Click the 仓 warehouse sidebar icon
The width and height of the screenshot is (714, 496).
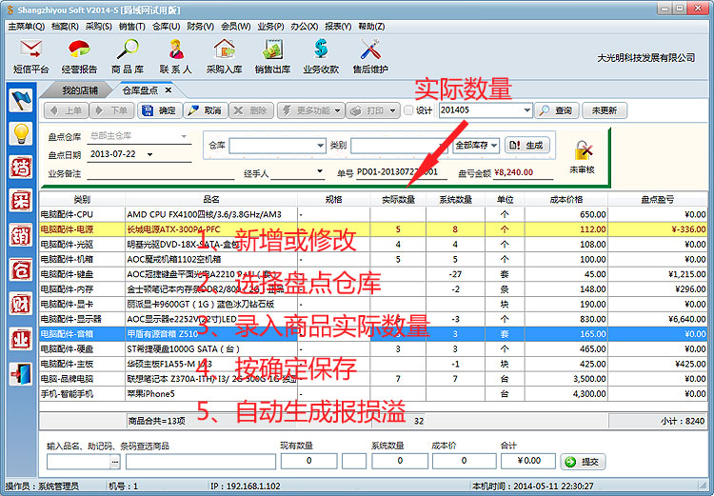click(21, 270)
